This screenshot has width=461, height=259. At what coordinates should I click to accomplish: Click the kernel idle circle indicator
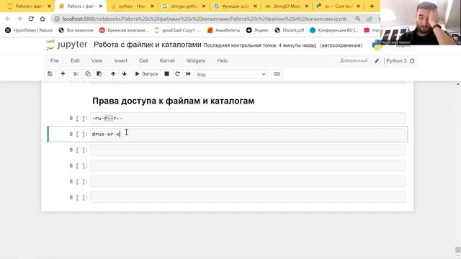click(x=412, y=60)
